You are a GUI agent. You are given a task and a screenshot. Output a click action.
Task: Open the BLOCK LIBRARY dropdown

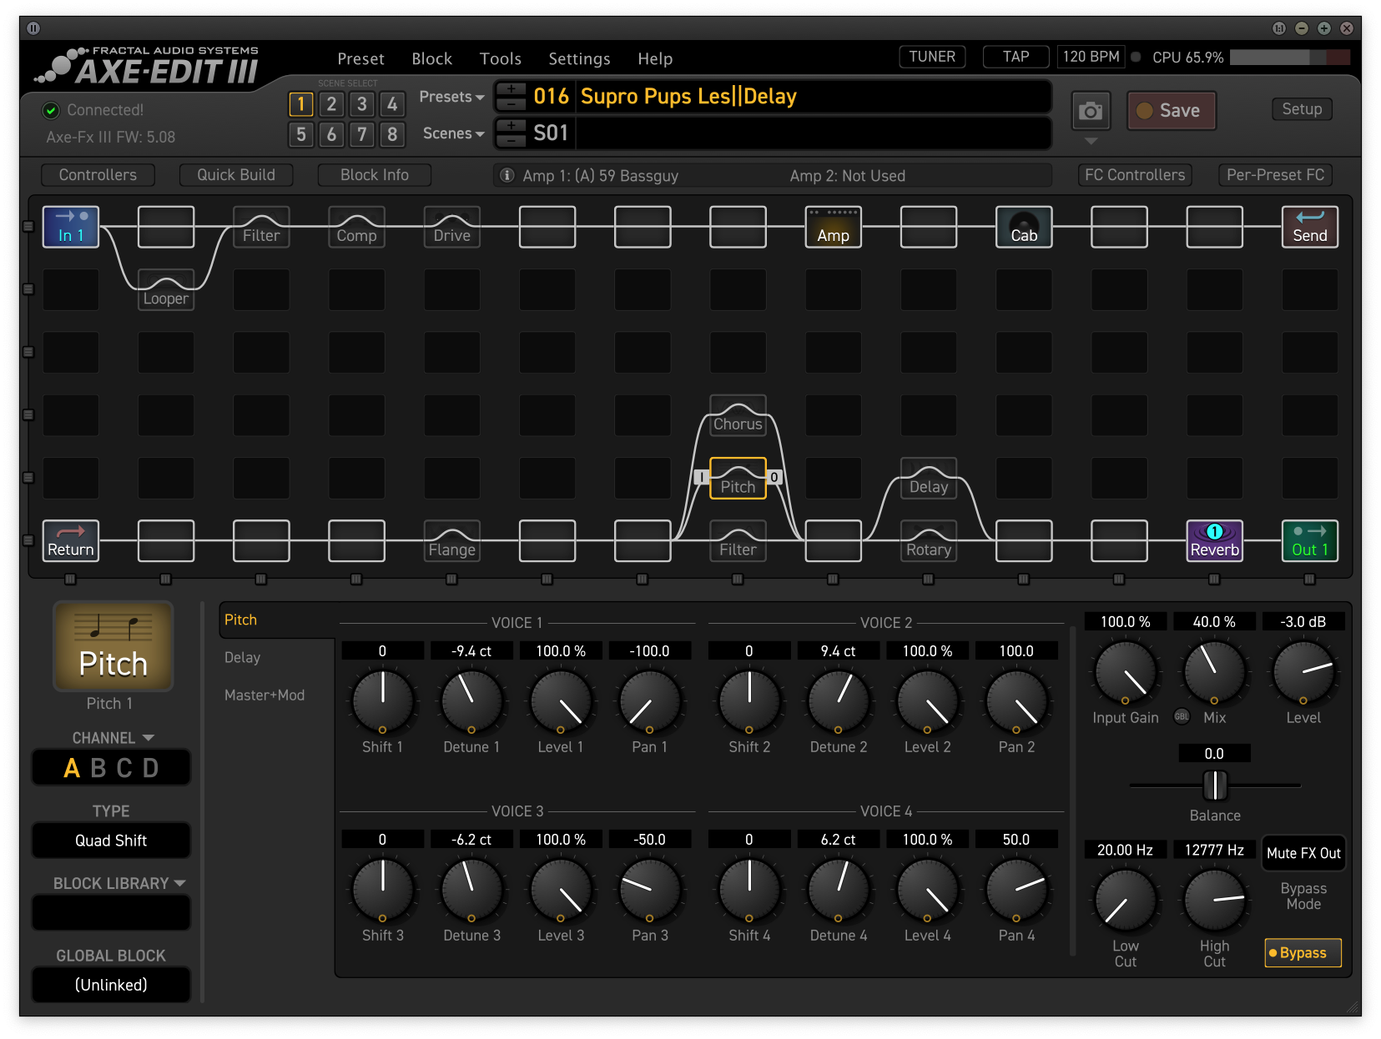pos(119,883)
